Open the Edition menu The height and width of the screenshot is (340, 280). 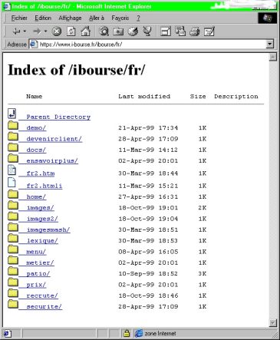43,18
